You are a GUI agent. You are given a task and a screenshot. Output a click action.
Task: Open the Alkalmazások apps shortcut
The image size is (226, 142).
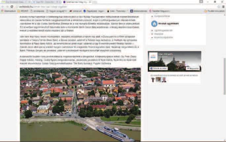9,11
